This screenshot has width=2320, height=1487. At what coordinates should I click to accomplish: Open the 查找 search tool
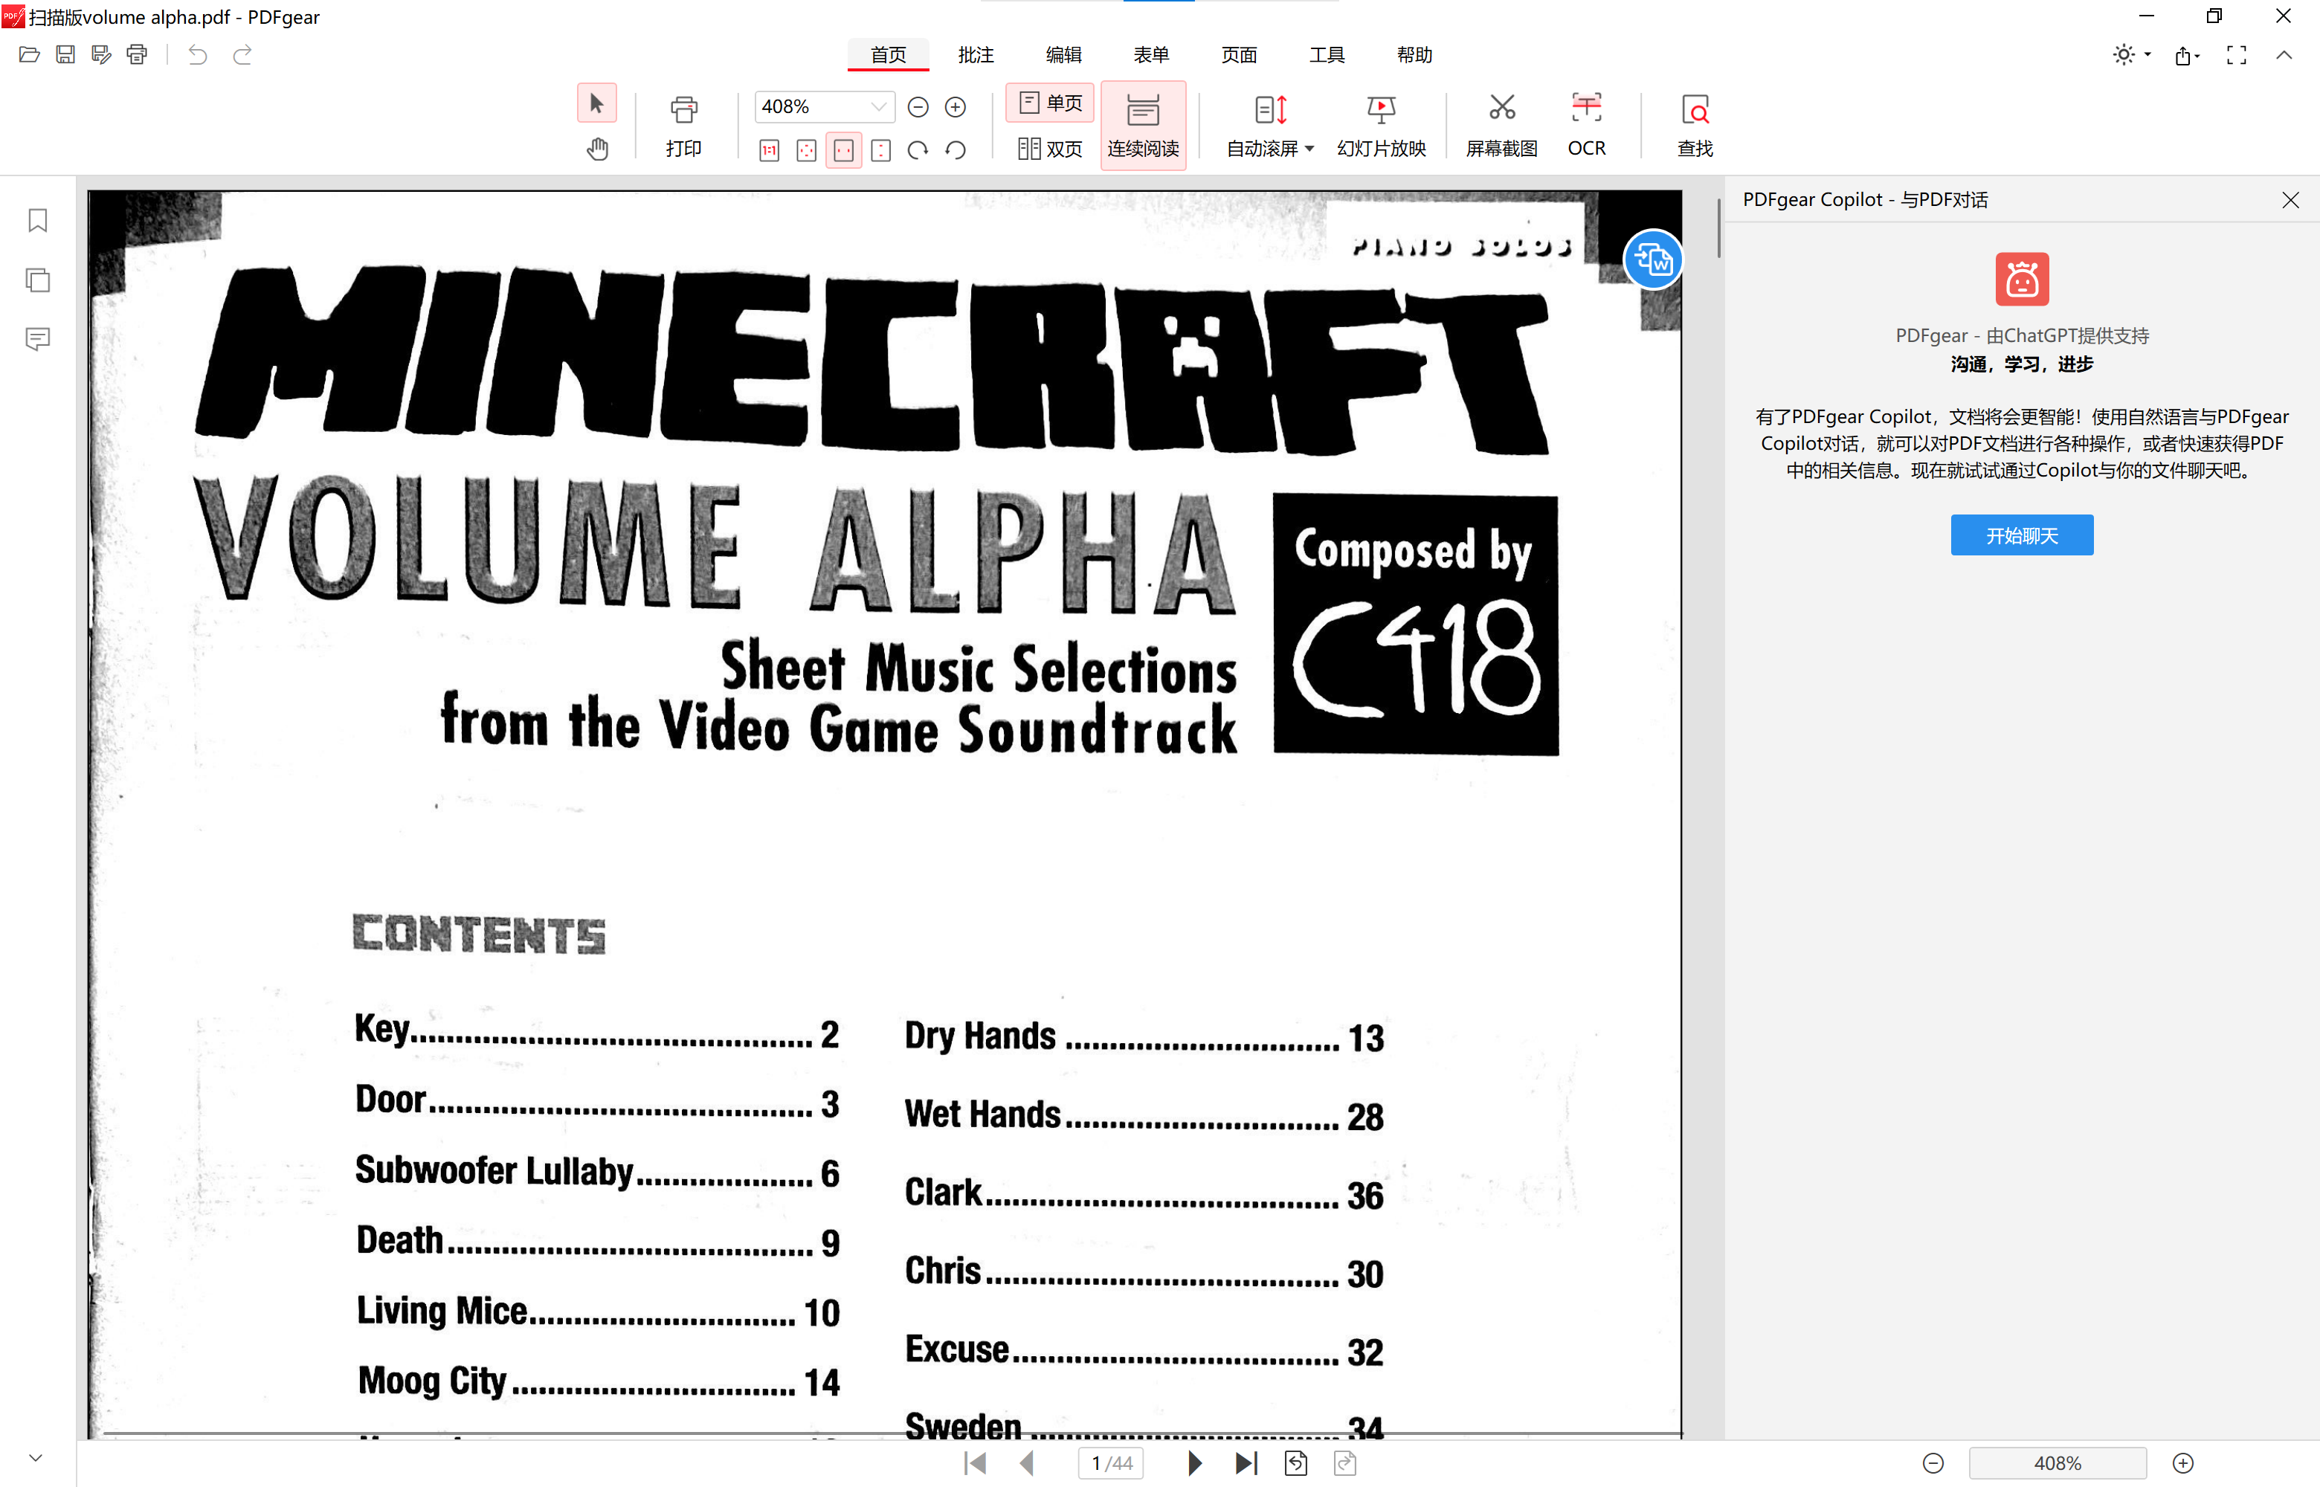[x=1695, y=126]
